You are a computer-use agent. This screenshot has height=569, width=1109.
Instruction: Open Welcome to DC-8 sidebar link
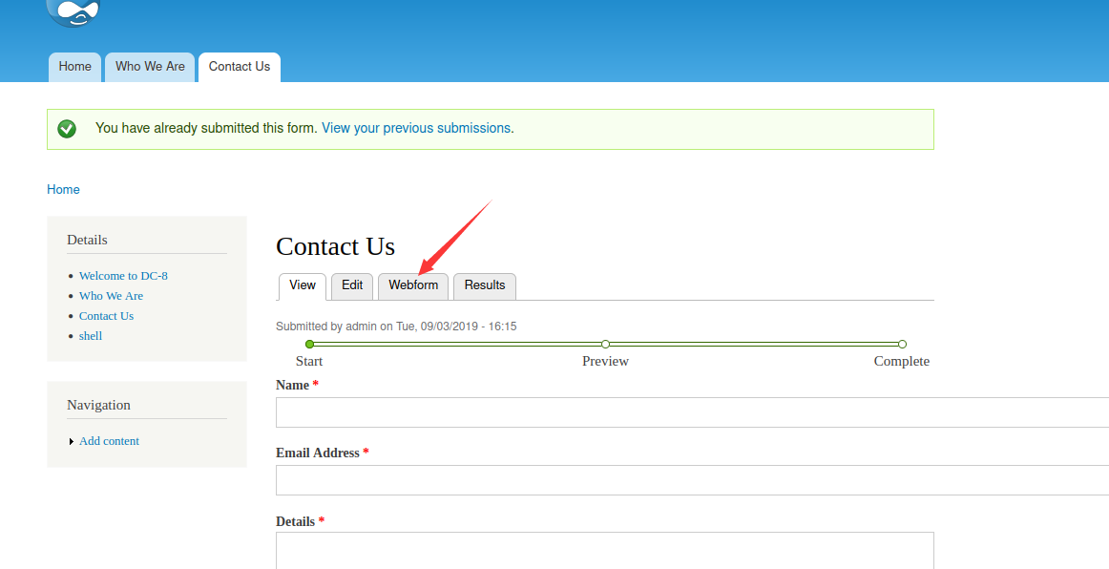pos(123,275)
